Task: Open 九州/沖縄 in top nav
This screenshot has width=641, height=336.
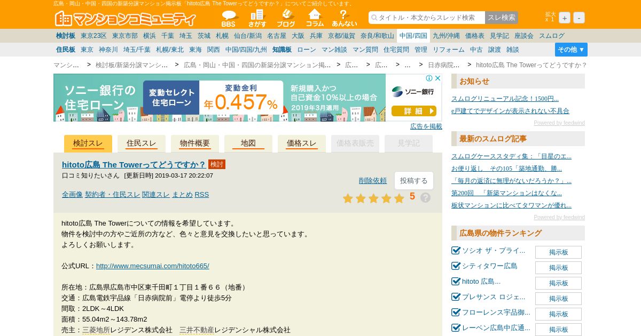Action: click(x=446, y=36)
